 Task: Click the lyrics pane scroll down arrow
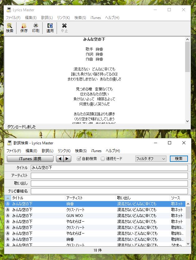(187, 121)
